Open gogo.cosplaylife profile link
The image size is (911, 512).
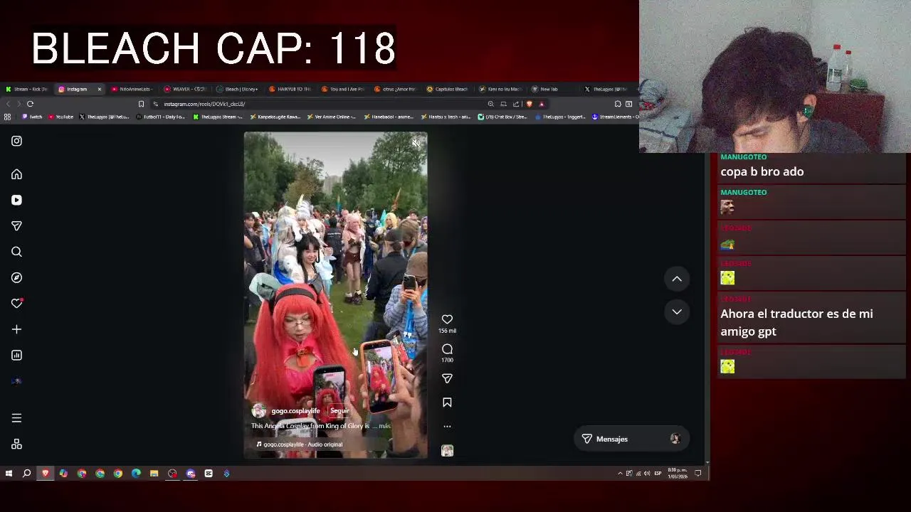click(x=295, y=411)
